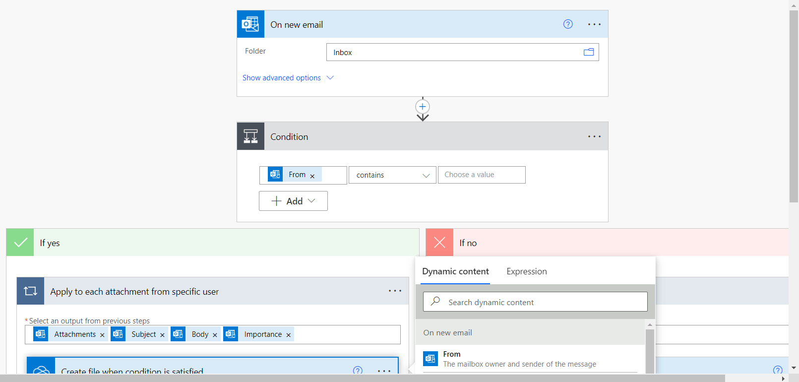
Task: Click the page scroll down arrow
Action: (794, 368)
